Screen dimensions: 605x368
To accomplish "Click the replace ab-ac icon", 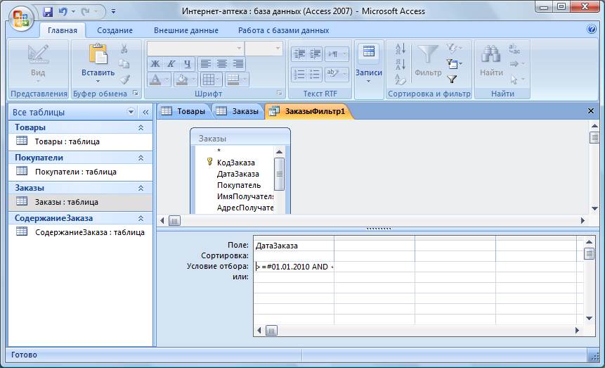I will pyautogui.click(x=514, y=49).
